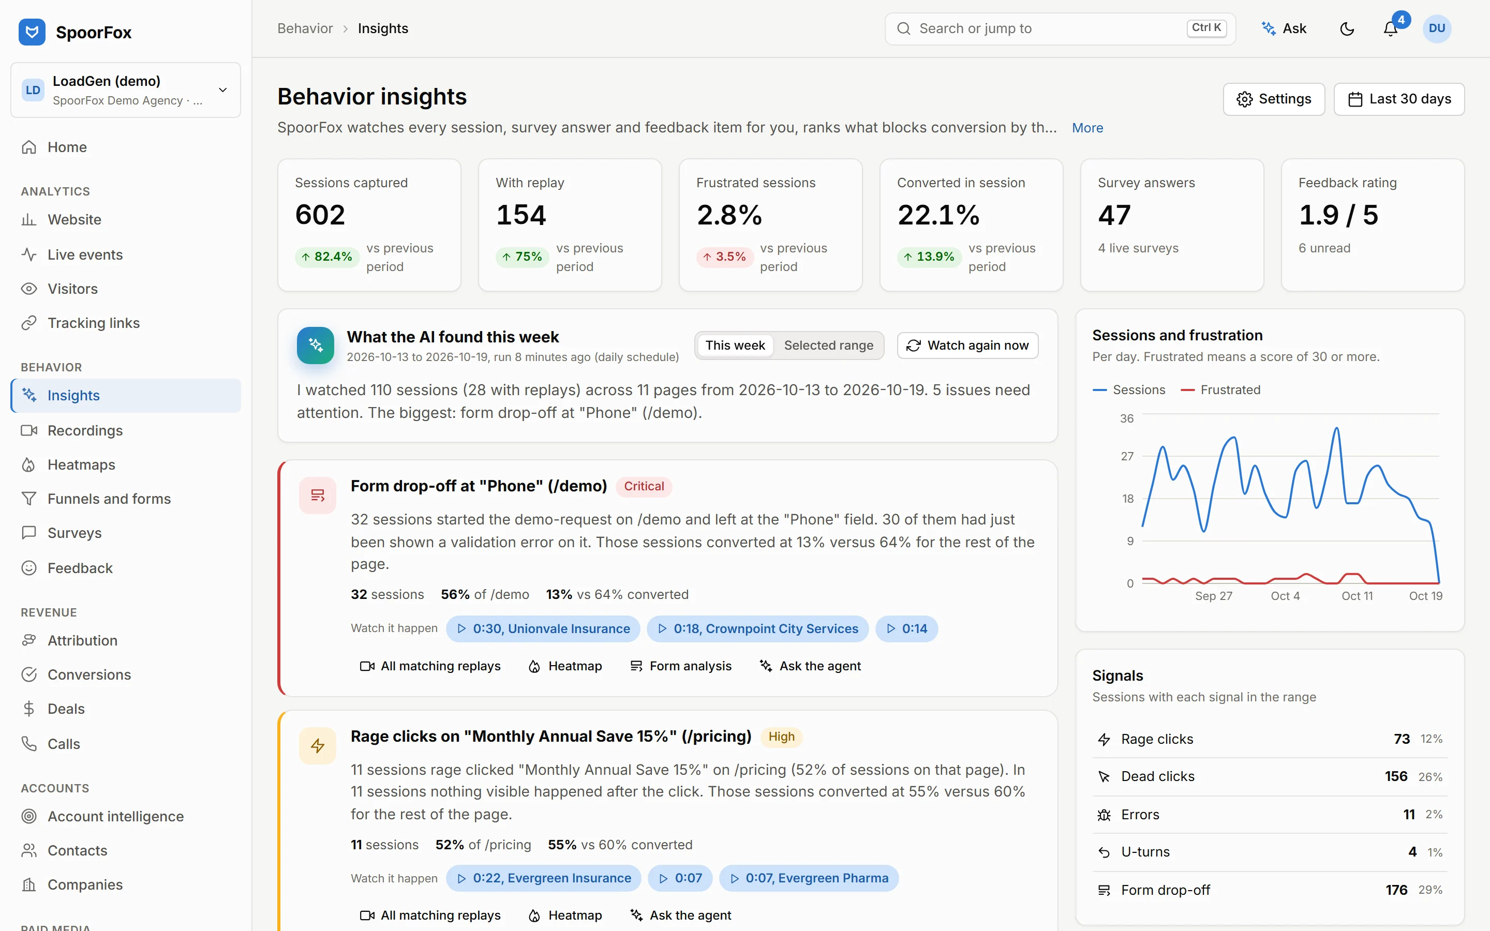Open notifications via the bell icon
The image size is (1490, 931).
[1390, 29]
